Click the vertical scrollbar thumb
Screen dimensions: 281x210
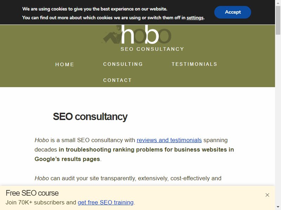[x=278, y=20]
